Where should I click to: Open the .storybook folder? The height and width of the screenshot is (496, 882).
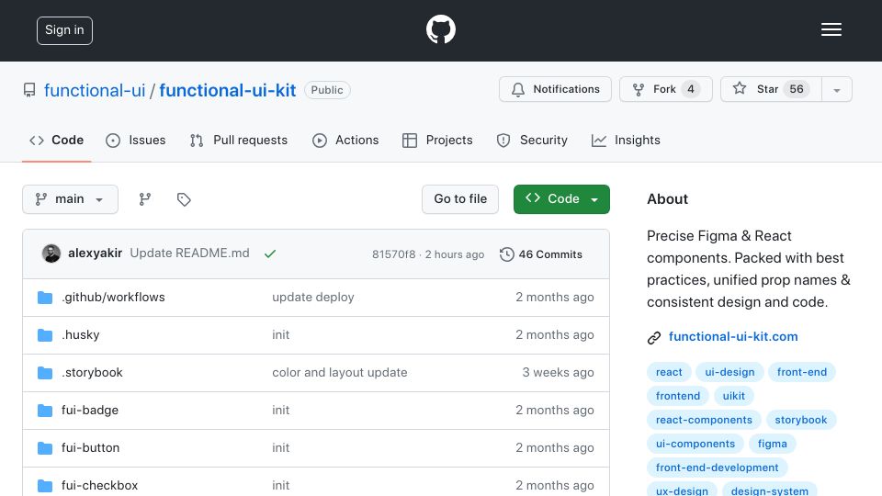[x=92, y=372]
